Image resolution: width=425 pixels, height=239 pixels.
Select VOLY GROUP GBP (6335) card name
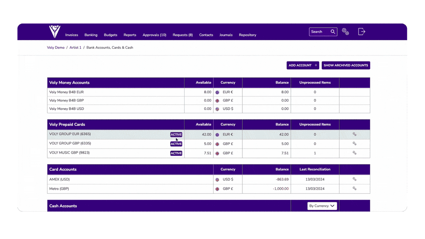click(x=70, y=143)
